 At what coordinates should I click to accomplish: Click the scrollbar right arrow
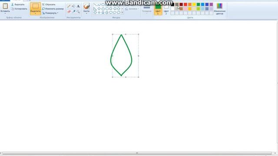tap(275, 153)
